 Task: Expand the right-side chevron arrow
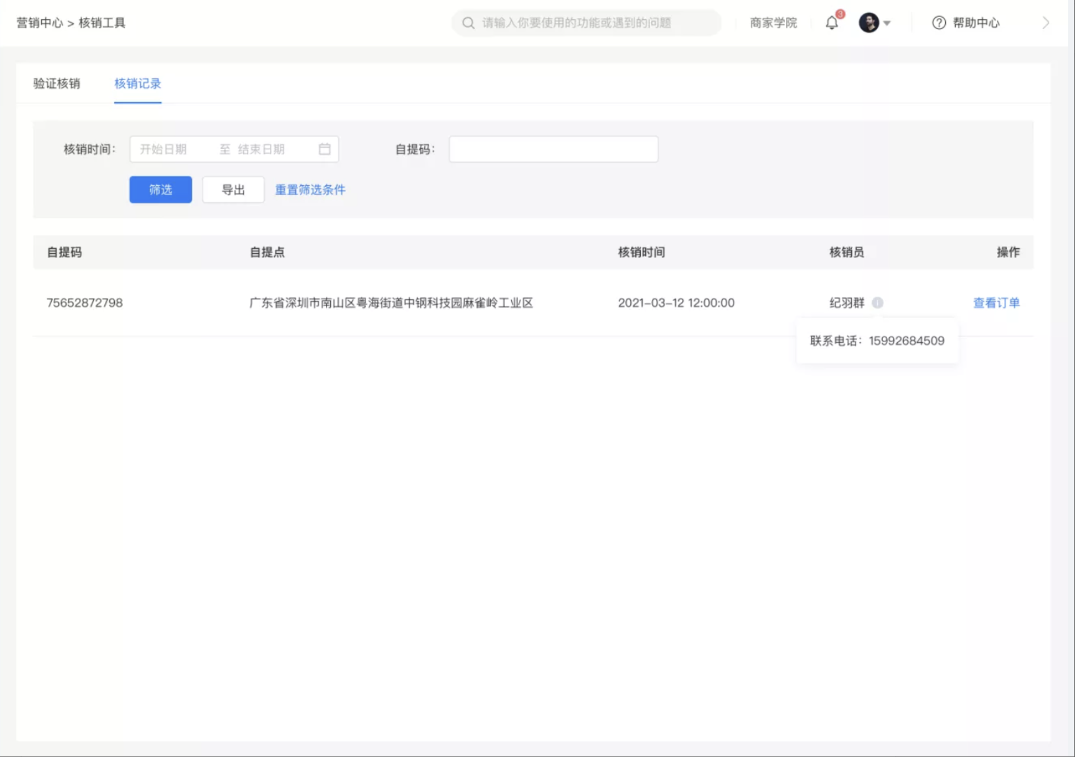[1045, 23]
